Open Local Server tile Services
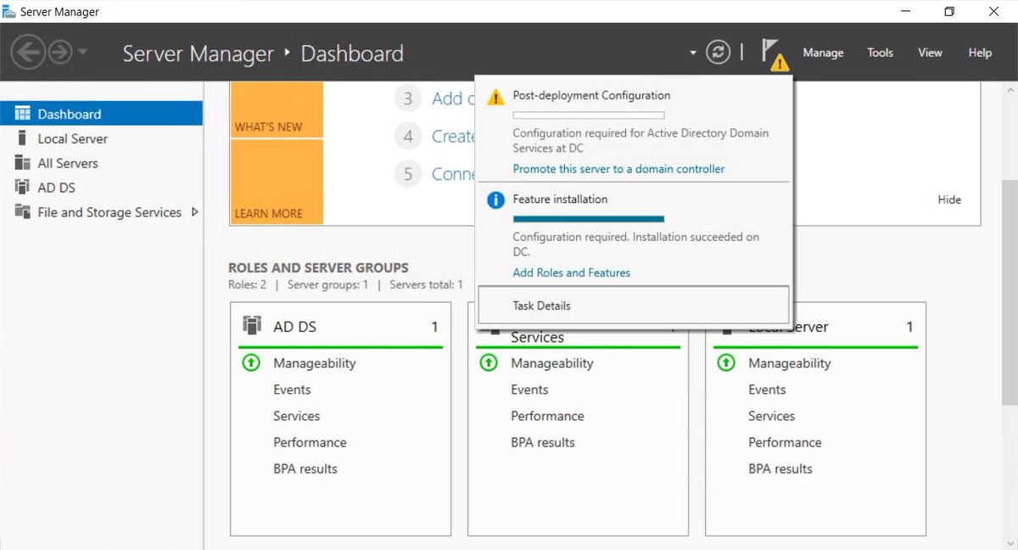Screen dimensions: 1018x550 click(x=771, y=416)
